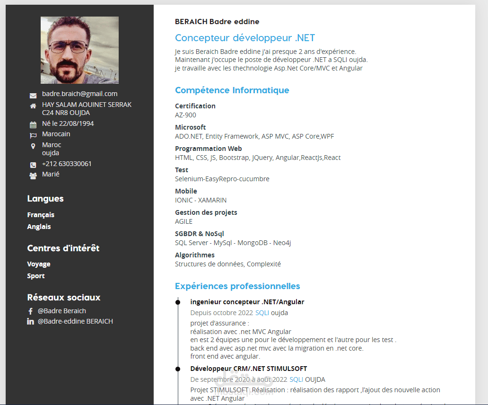This screenshot has height=405, width=488.
Task: Click the marital status people icon
Action: pos(33,176)
